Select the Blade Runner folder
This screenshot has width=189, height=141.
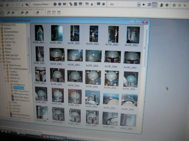tap(15, 65)
